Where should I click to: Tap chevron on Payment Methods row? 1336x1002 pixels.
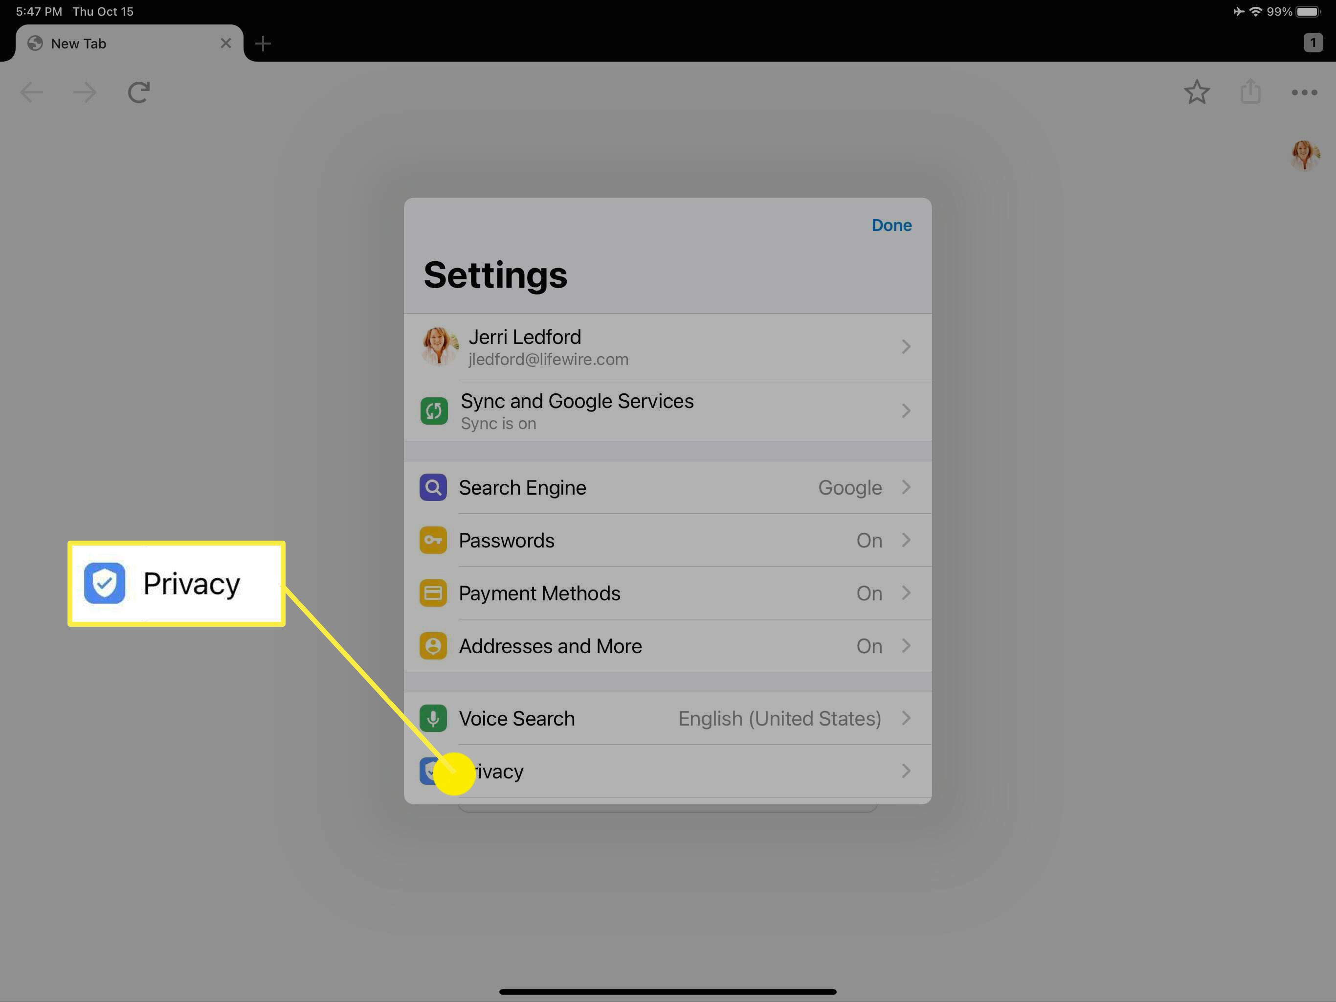pyautogui.click(x=906, y=593)
